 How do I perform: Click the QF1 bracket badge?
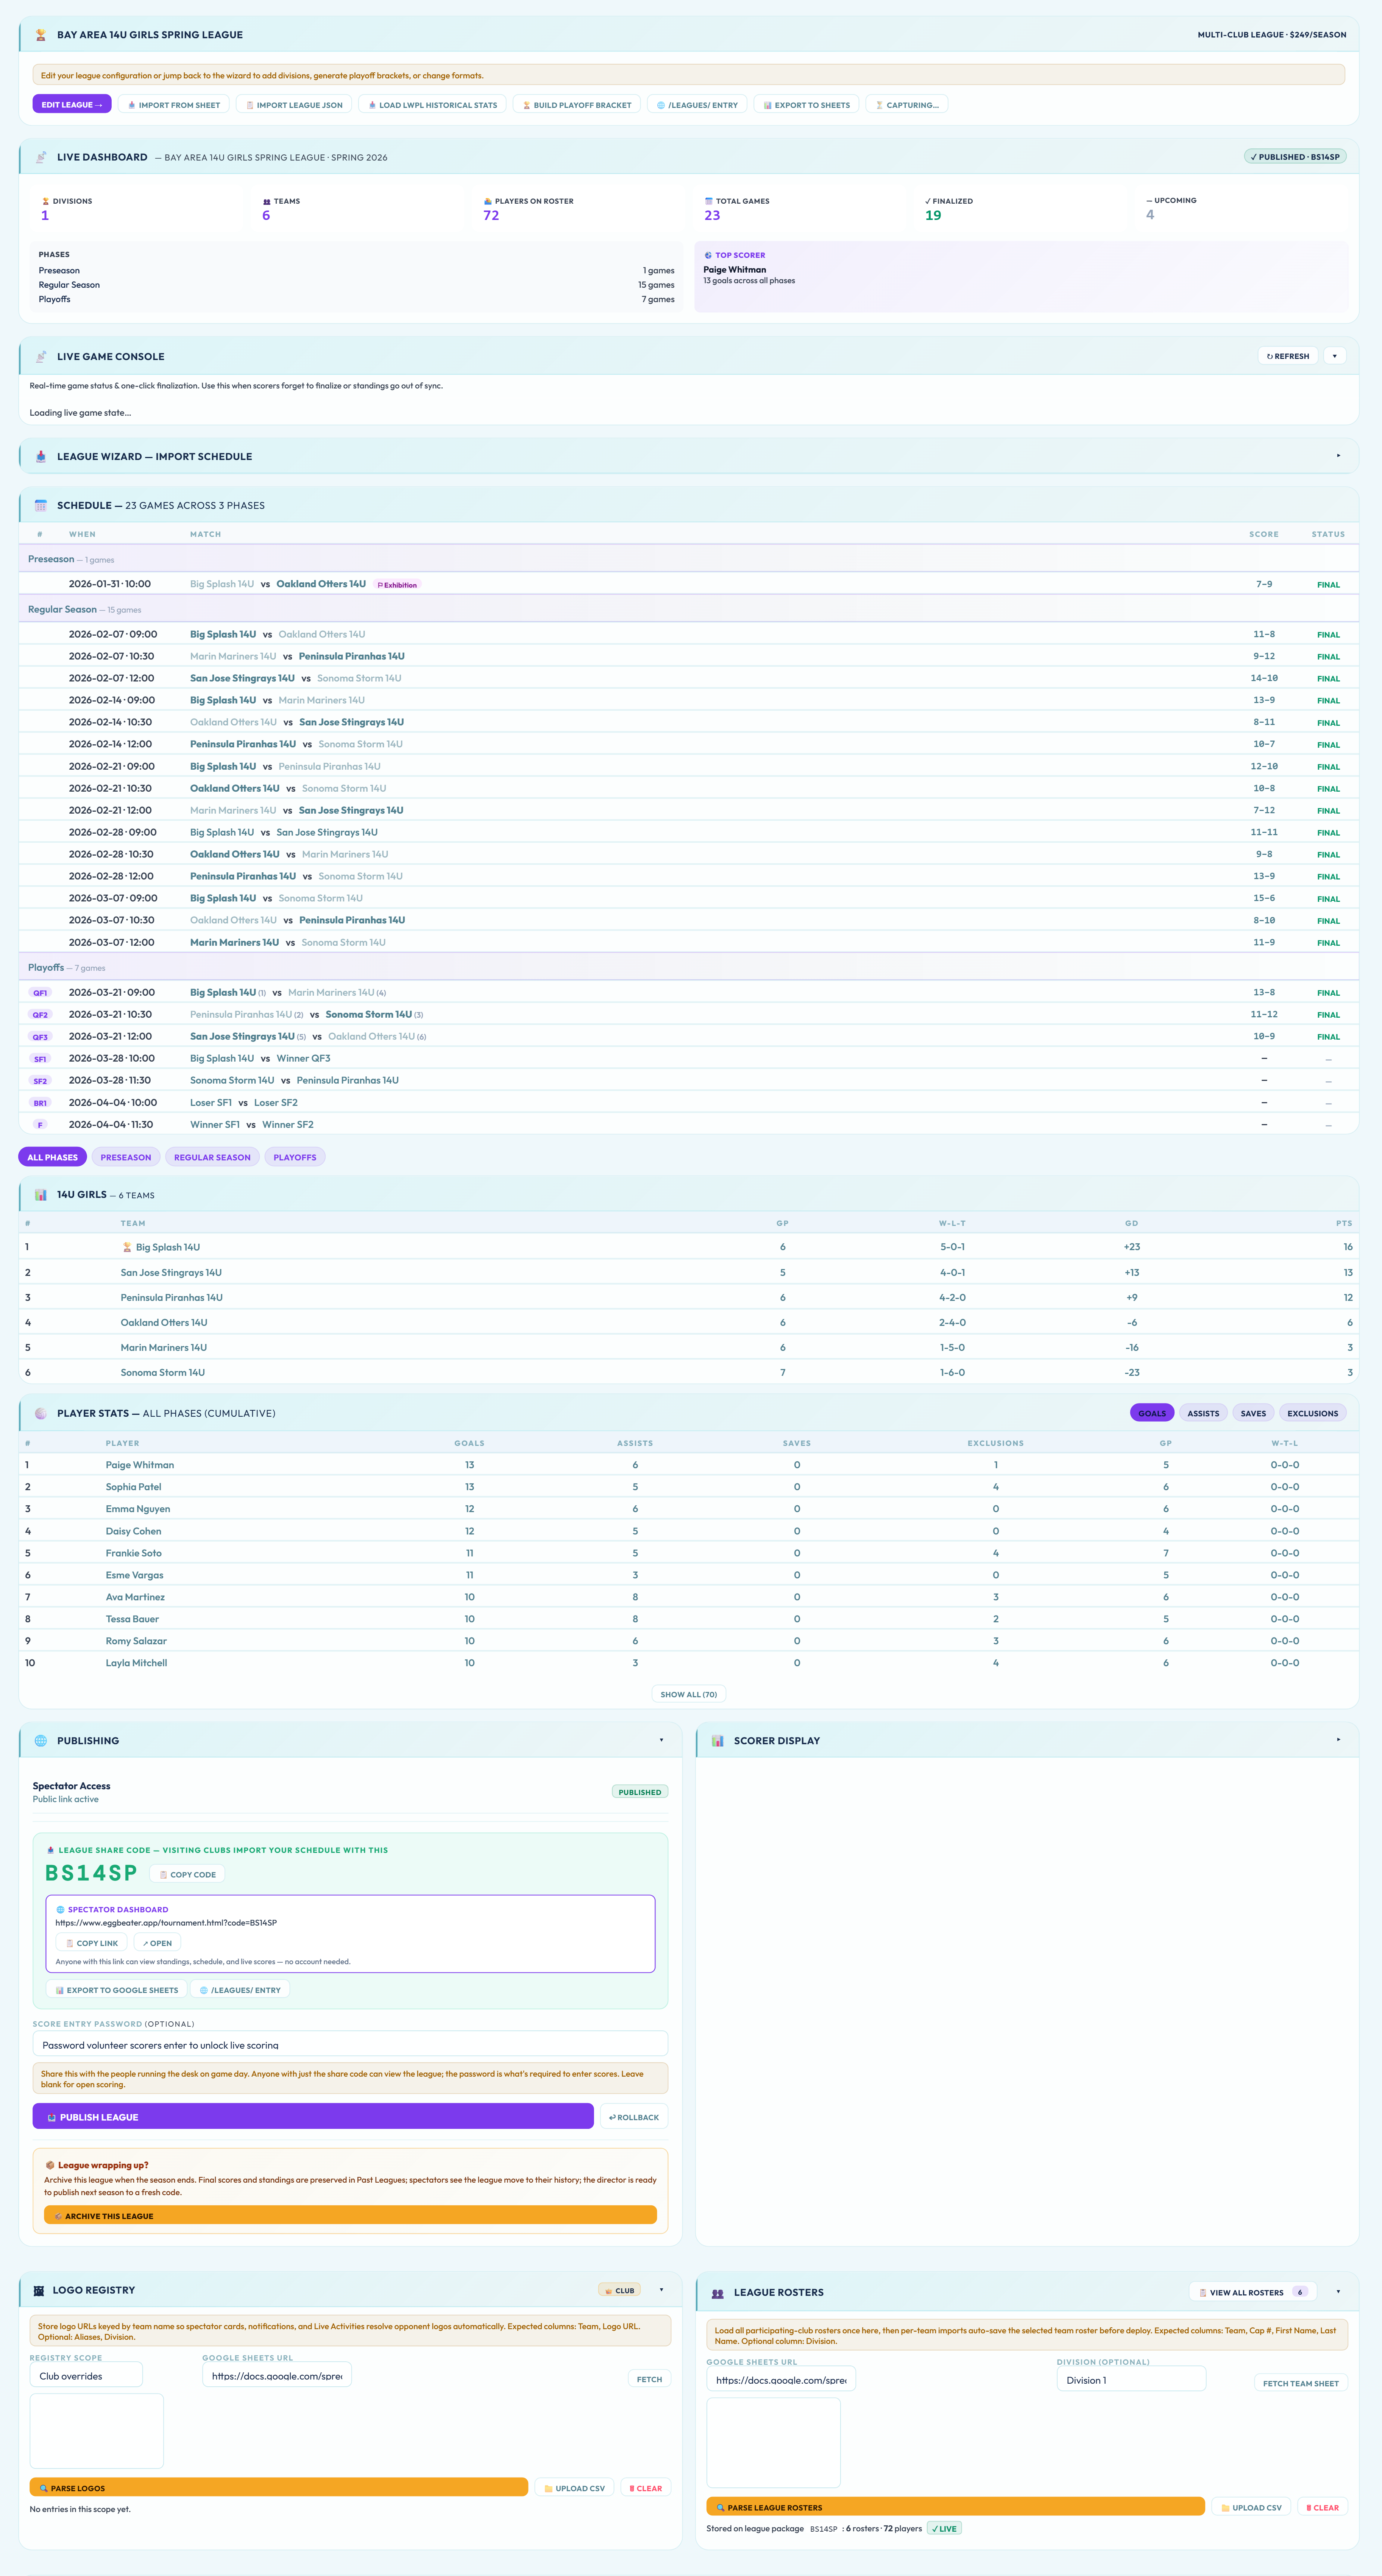[40, 993]
